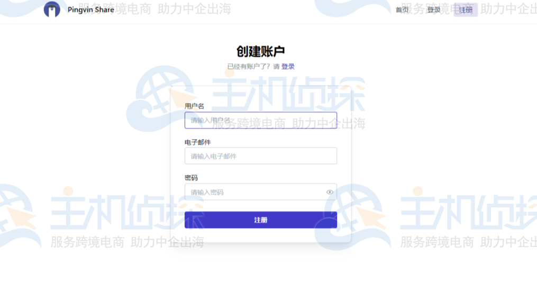Viewport: 537px width, 283px height.
Task: Select the 注册 nav item in header
Action: 466,10
